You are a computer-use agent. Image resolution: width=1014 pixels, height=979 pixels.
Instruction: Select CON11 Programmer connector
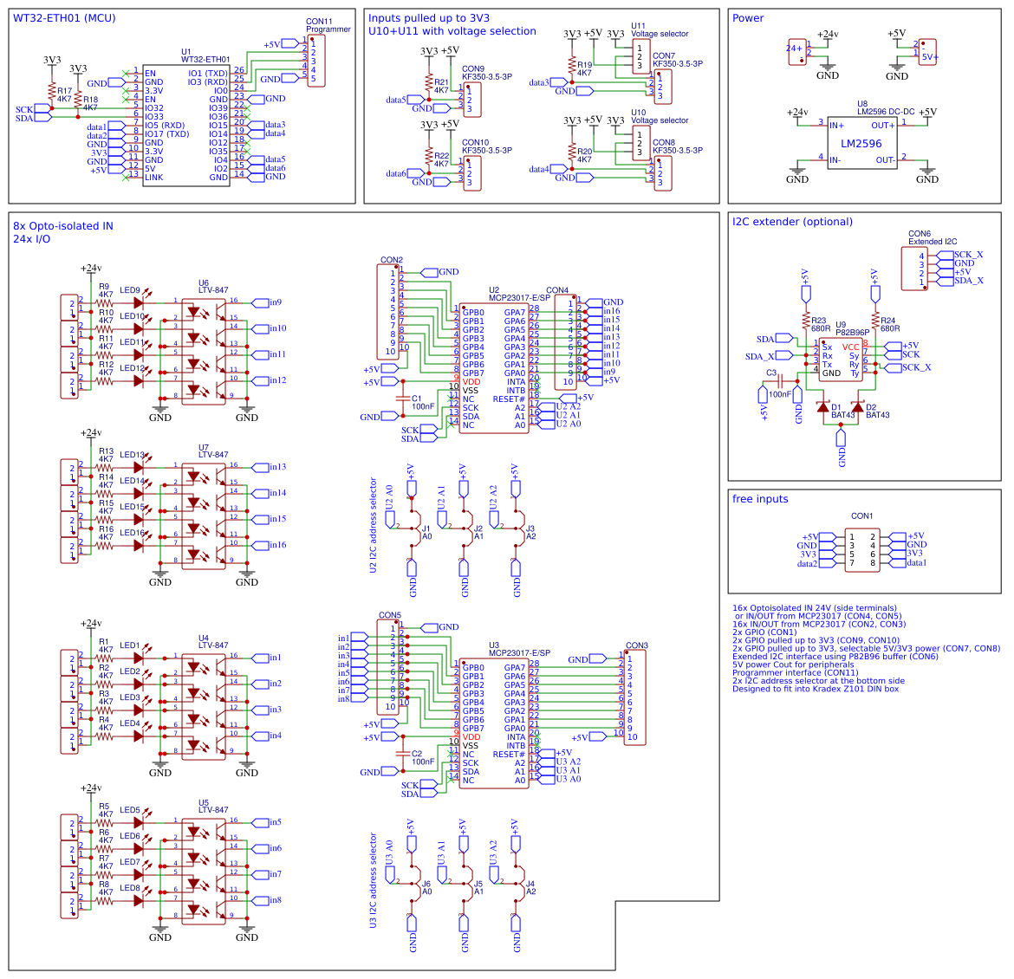[x=317, y=61]
